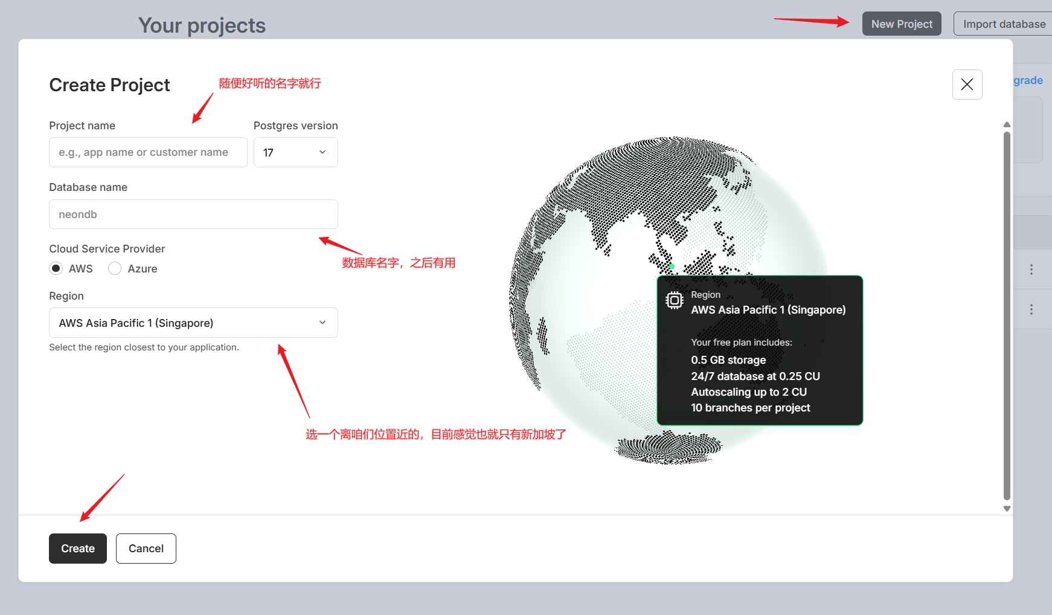Cancel the project creation

coord(146,549)
